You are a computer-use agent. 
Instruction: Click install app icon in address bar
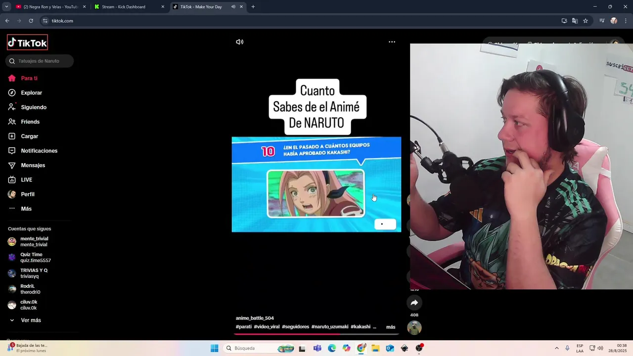point(564,21)
